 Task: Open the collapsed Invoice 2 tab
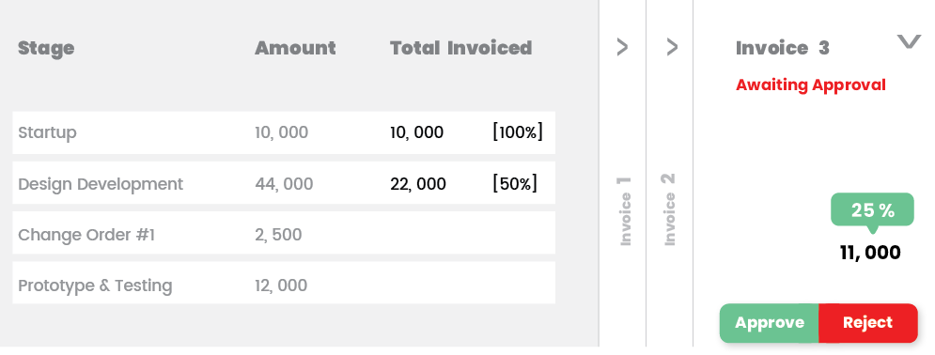pos(670,209)
